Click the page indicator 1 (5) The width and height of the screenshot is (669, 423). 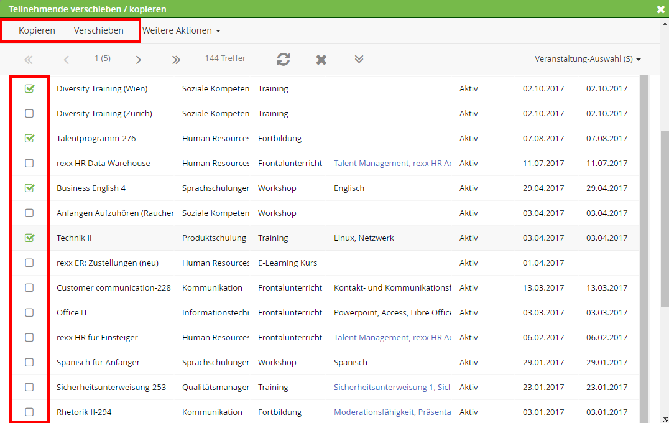pyautogui.click(x=103, y=58)
